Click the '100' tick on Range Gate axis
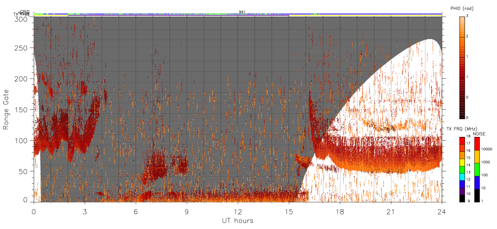This screenshot has width=497, height=229. 22,140
